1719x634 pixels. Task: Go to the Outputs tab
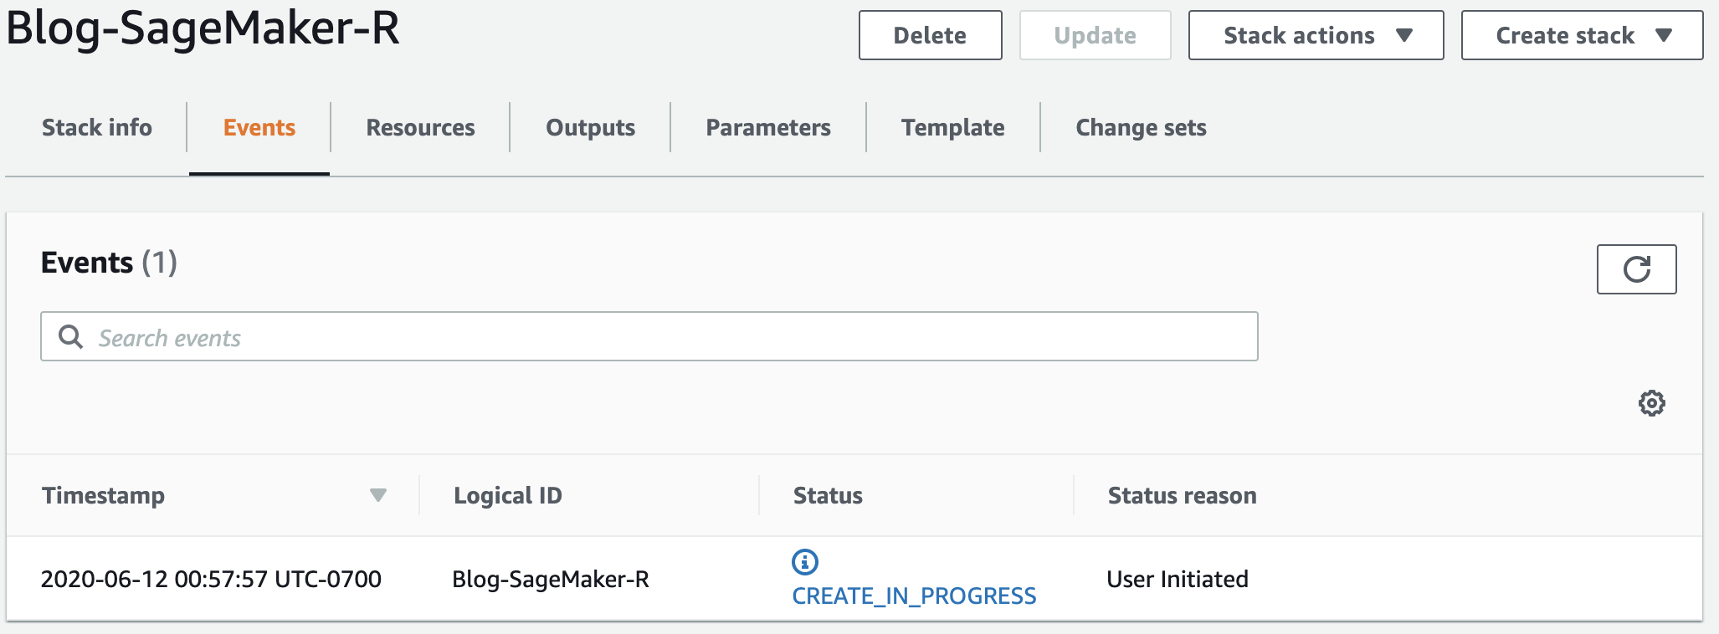coord(590,127)
